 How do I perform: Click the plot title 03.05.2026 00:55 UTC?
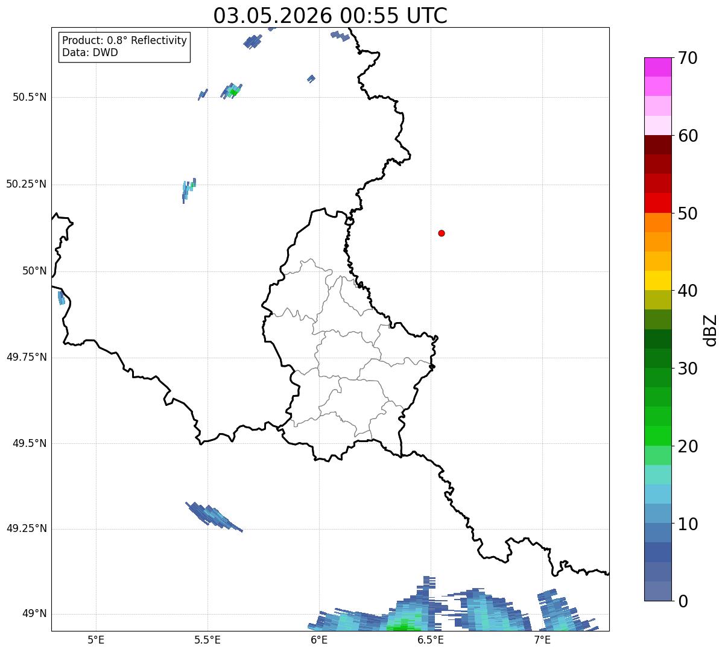pos(330,16)
